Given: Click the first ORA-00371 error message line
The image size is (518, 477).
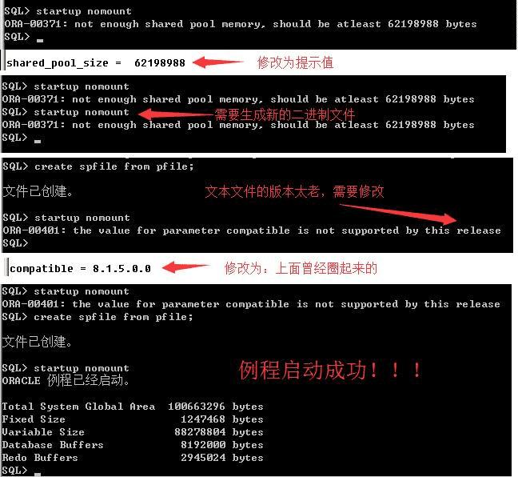Looking at the screenshot, I should 241,24.
